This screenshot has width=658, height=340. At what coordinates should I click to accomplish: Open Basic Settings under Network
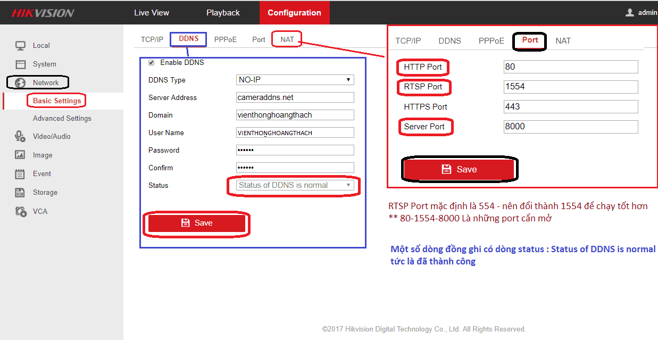pyautogui.click(x=57, y=101)
